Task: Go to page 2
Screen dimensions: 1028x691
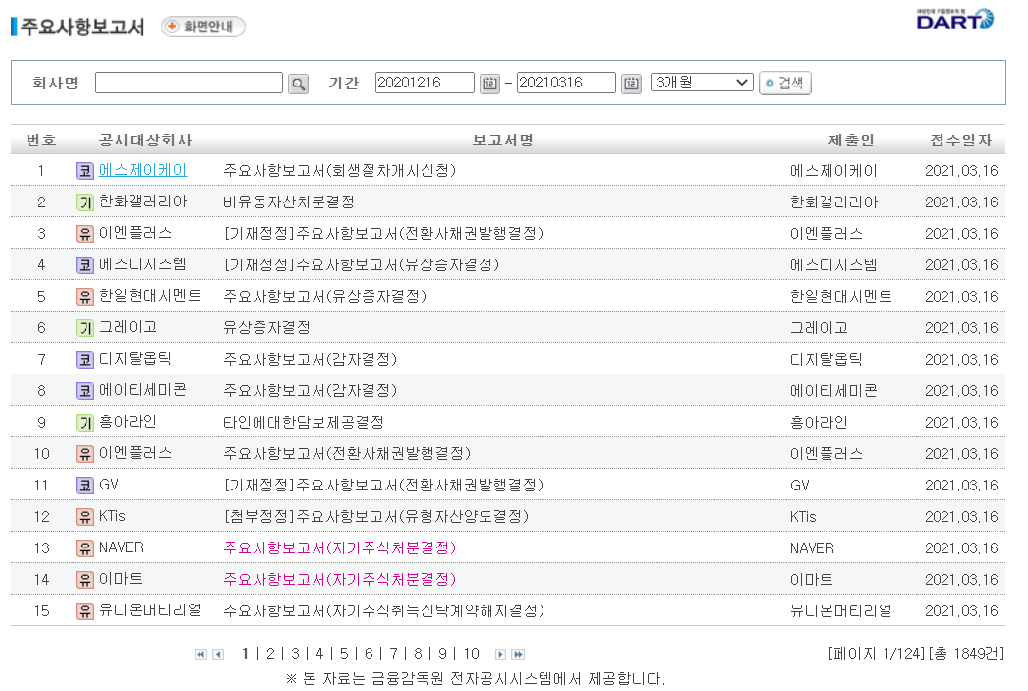Action: tap(270, 654)
